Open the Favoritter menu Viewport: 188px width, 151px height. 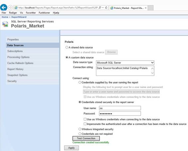[x=31, y=13]
